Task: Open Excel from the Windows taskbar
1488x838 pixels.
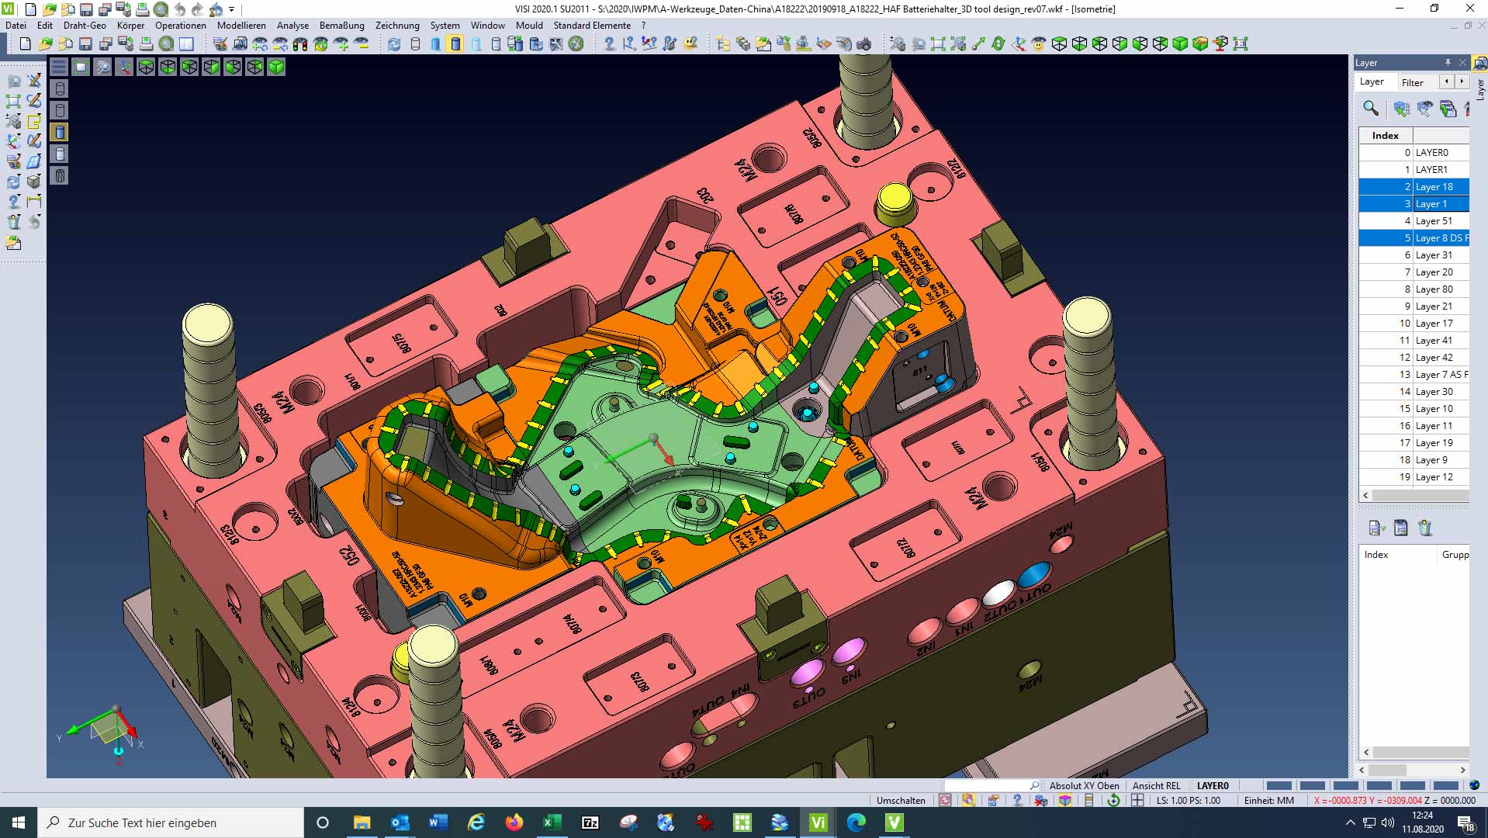Action: click(x=552, y=822)
